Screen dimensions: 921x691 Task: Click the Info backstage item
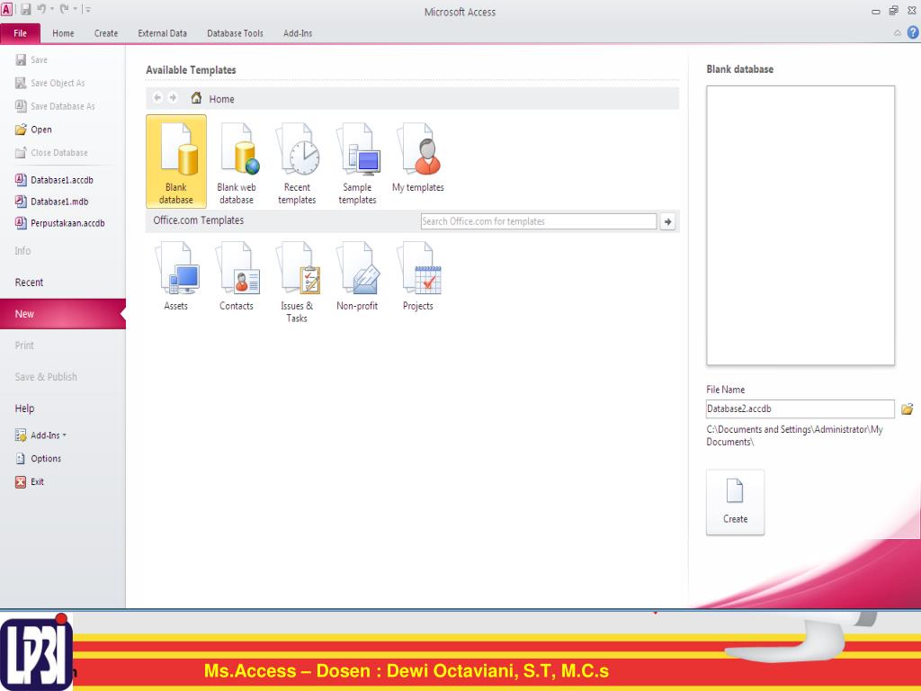tap(22, 250)
